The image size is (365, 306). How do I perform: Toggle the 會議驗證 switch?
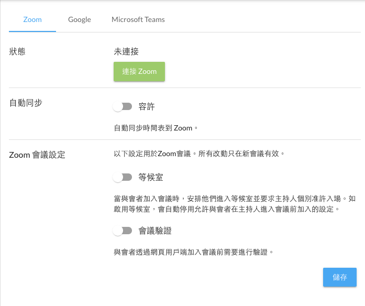coord(123,231)
